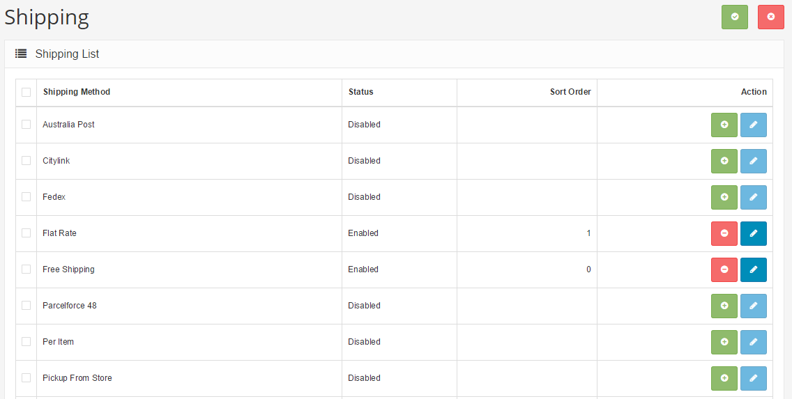The width and height of the screenshot is (792, 399).
Task: Click the Shipping page heading
Action: click(x=47, y=17)
